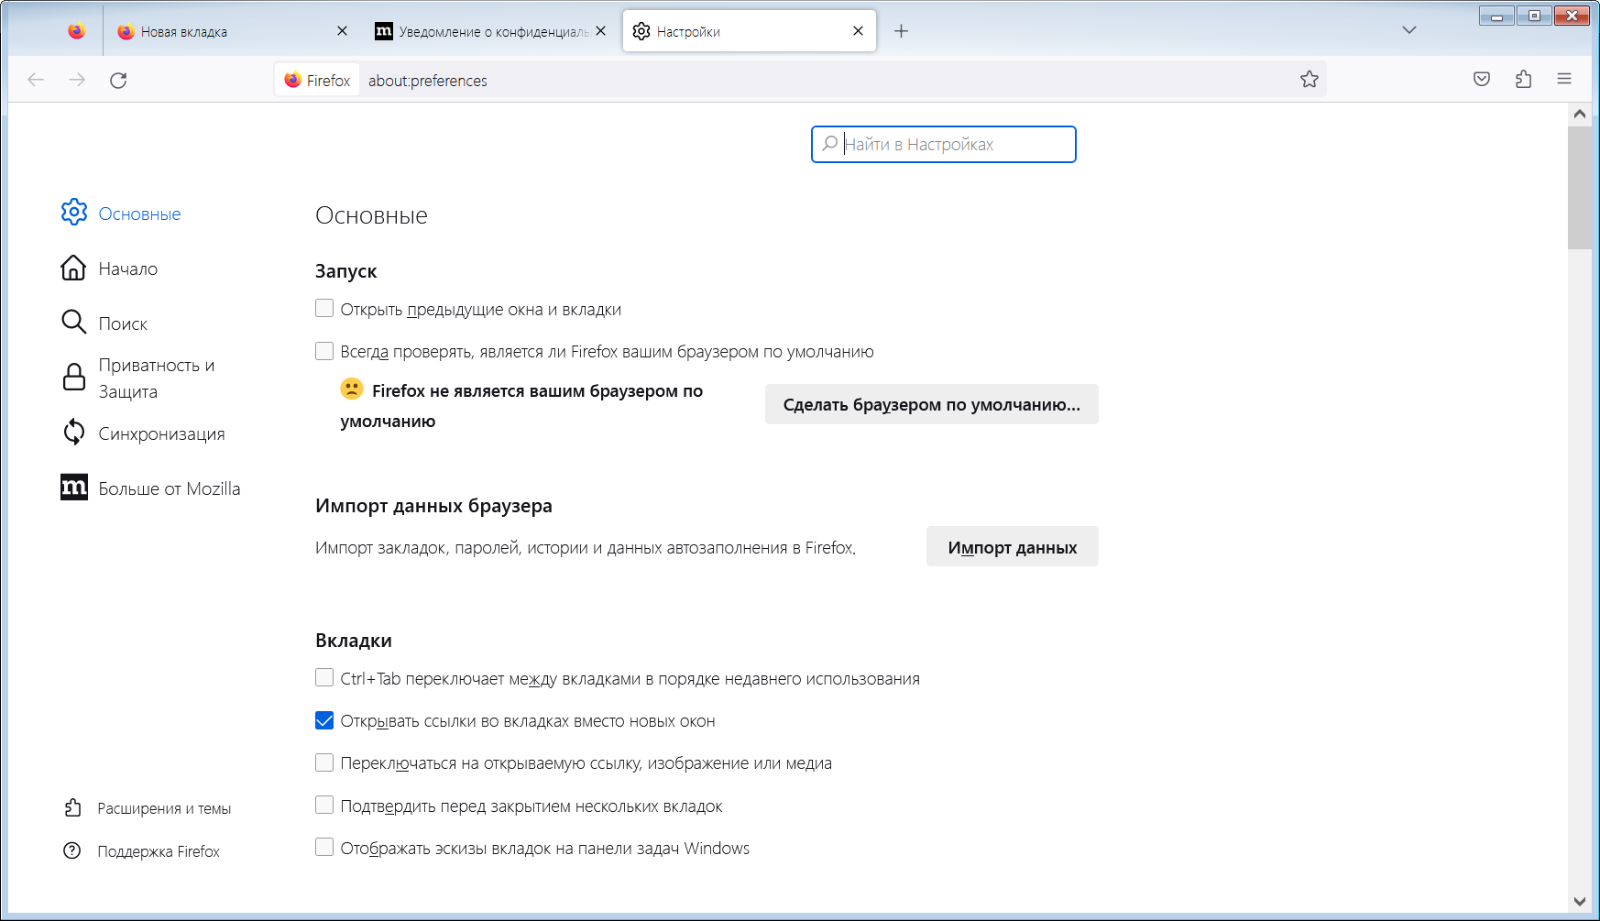The image size is (1600, 921).
Task: Click Импорт данных браузера heading
Action: (433, 506)
